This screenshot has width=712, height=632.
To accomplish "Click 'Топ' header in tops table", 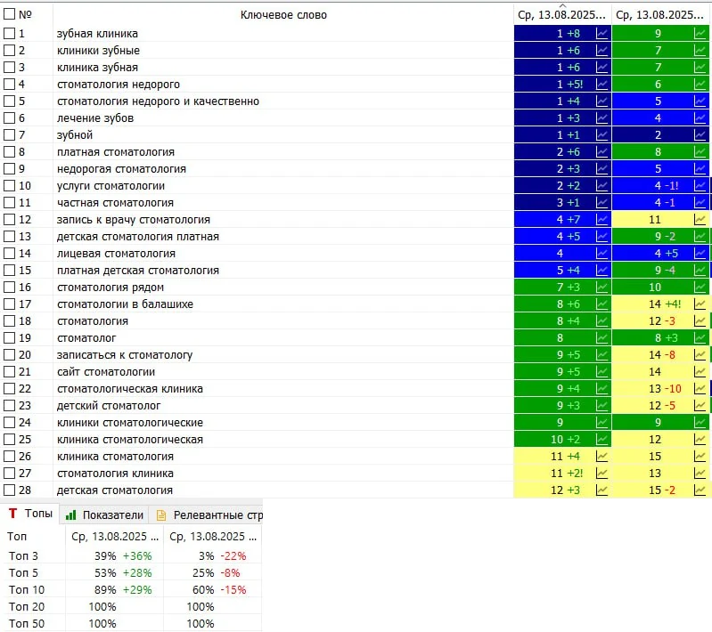I will 17,536.
